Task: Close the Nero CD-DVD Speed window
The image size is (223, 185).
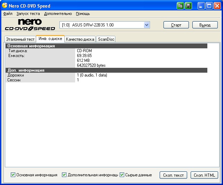Action: (217, 6)
